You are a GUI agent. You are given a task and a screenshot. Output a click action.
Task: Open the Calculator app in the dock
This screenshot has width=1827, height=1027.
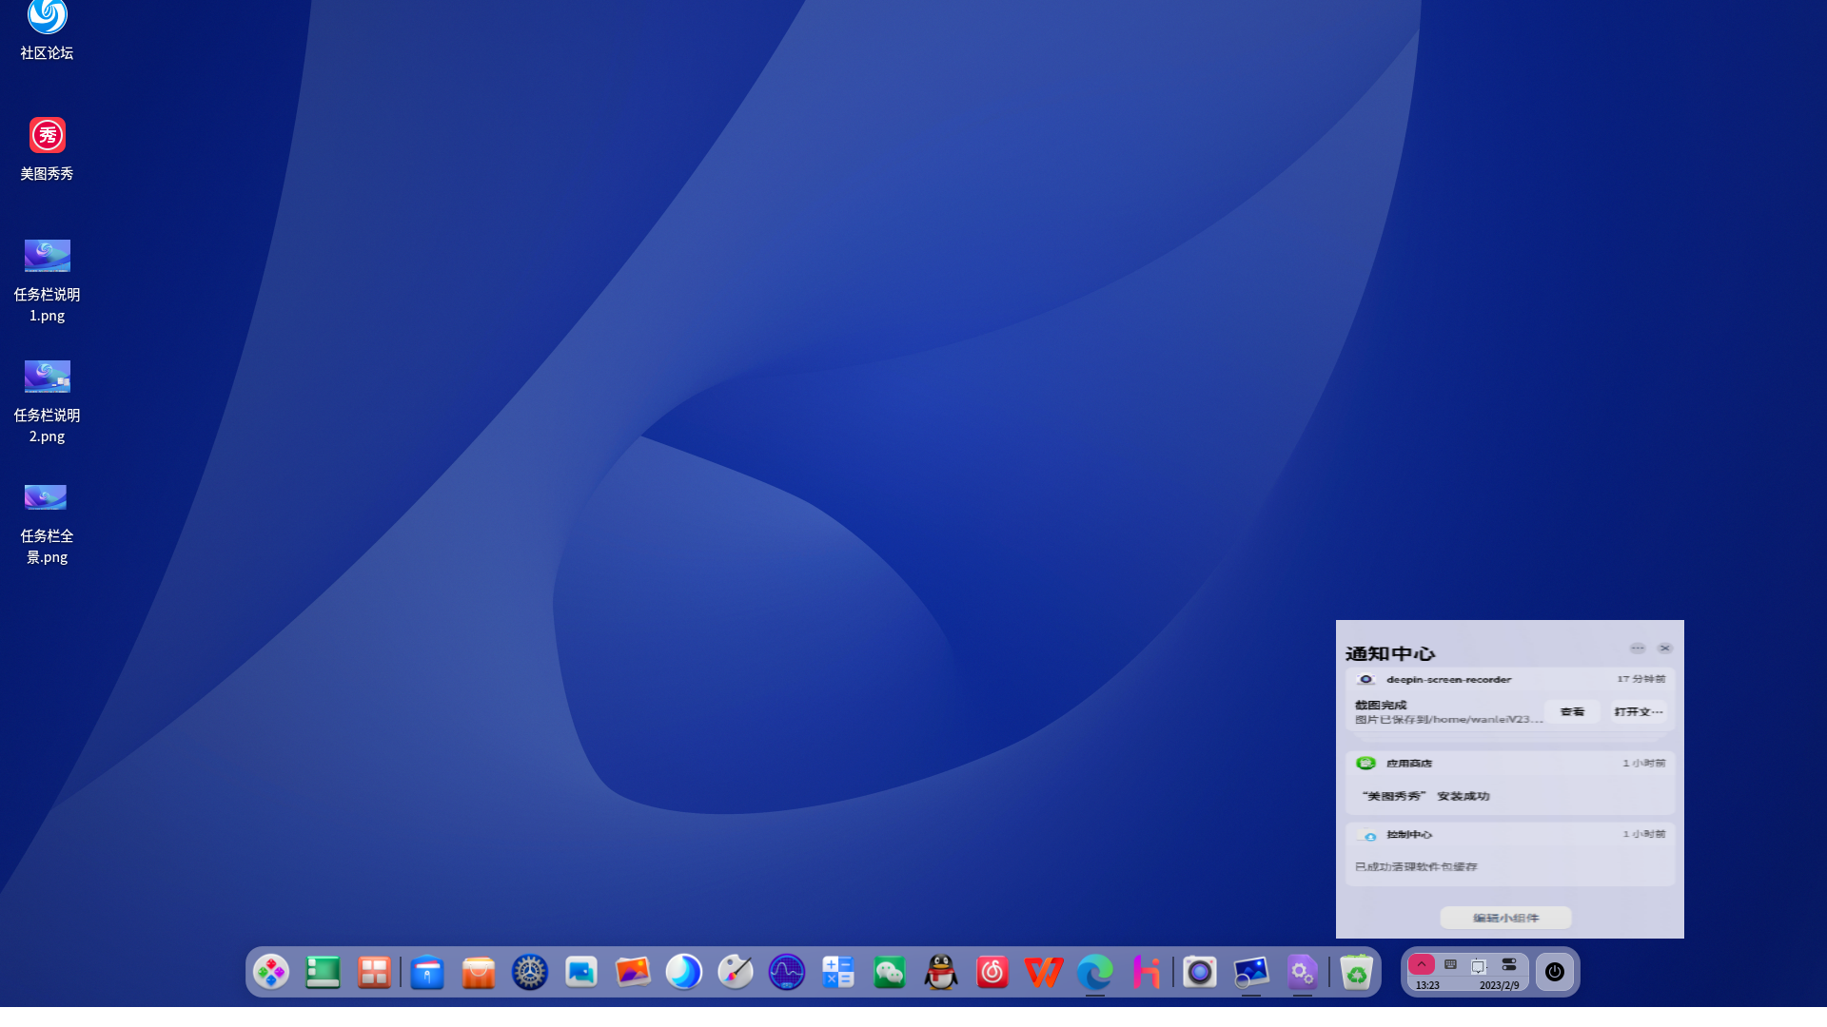click(x=838, y=972)
